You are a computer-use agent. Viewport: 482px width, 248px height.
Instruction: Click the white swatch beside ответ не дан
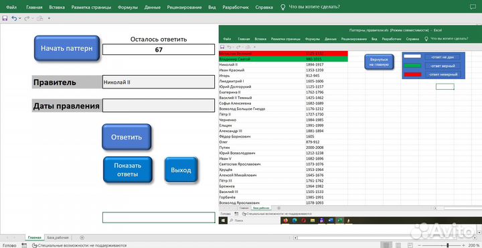pyautogui.click(x=412, y=56)
